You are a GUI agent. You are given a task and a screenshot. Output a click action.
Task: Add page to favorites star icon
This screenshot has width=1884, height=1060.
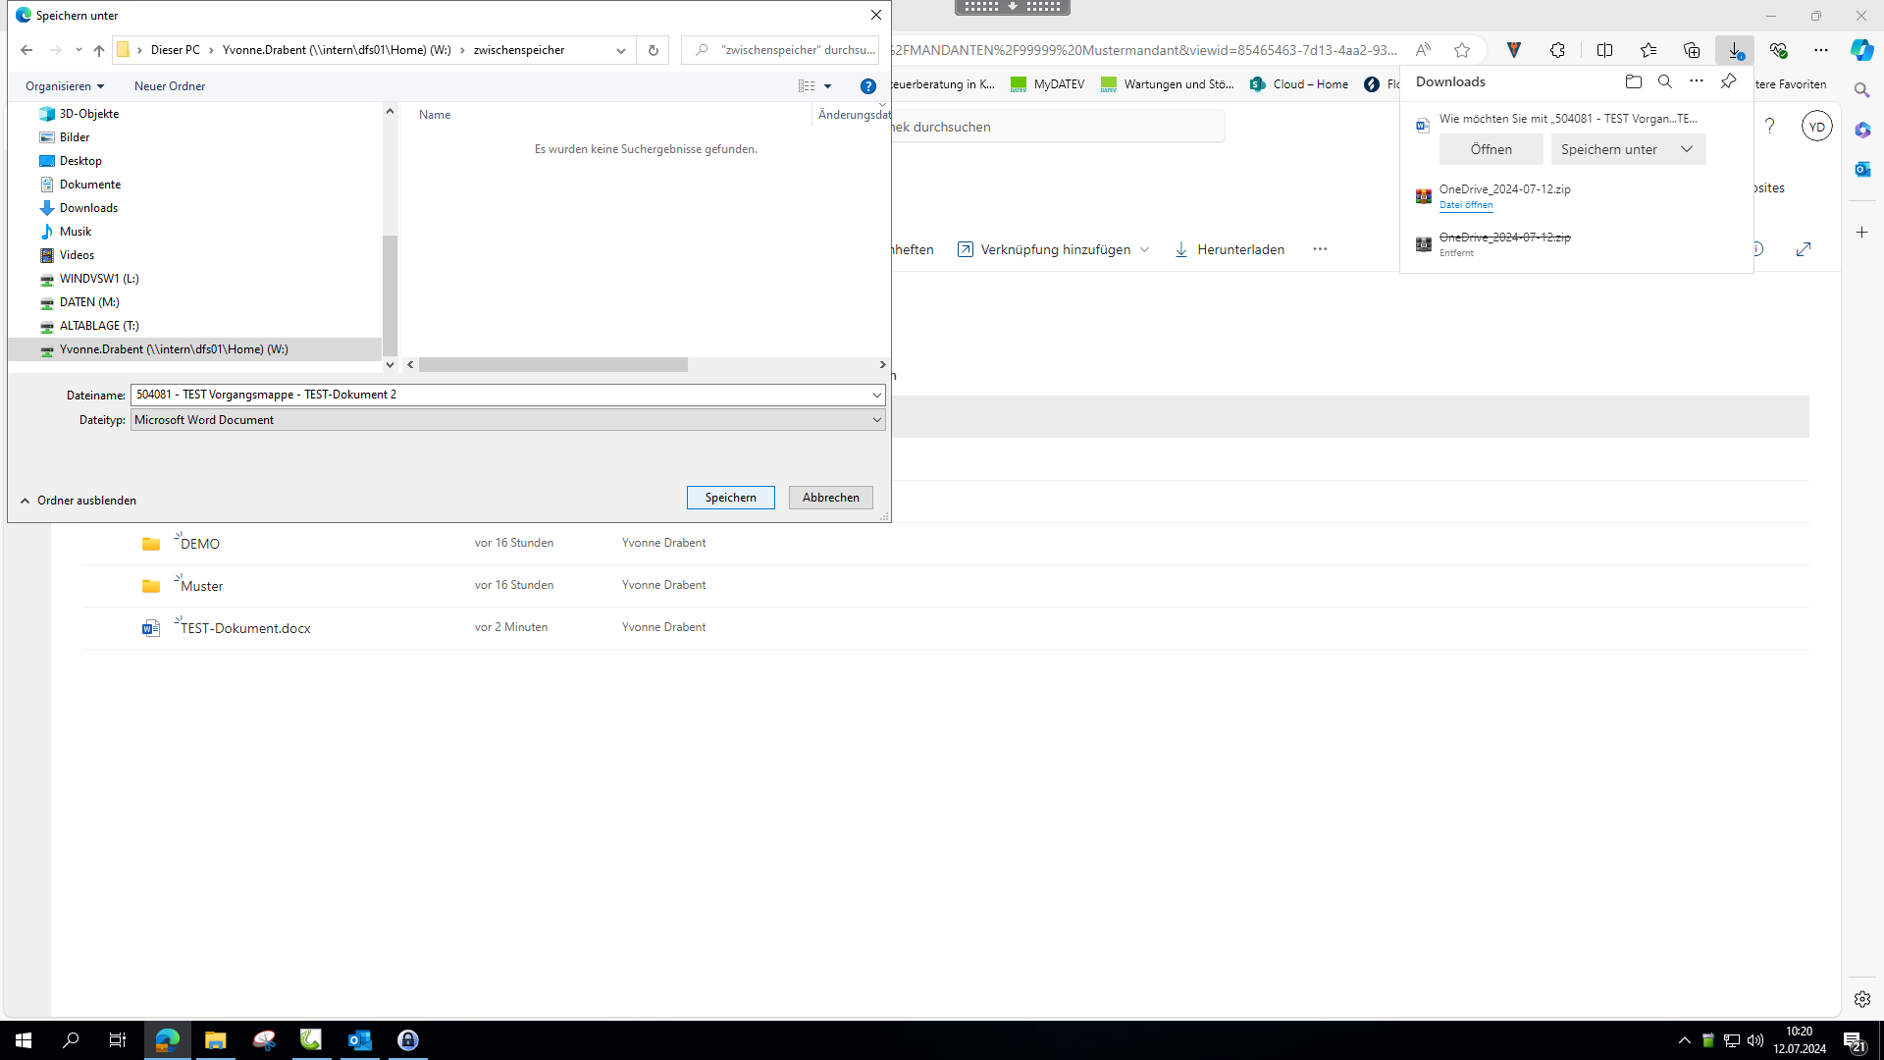pos(1462,50)
